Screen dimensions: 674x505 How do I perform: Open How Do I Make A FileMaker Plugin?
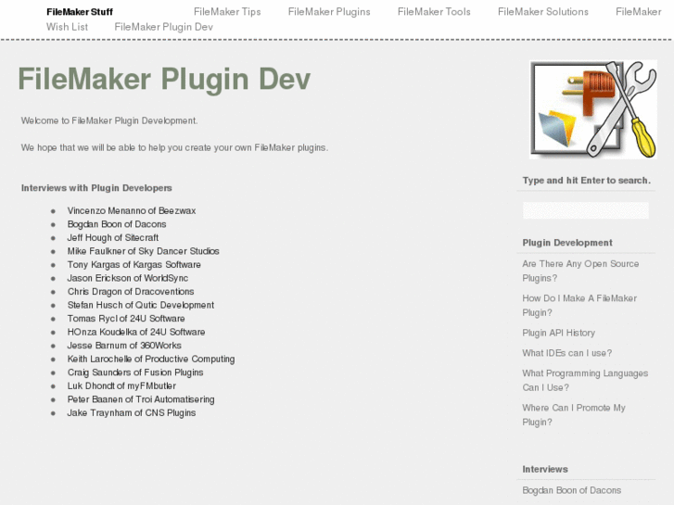tap(579, 305)
